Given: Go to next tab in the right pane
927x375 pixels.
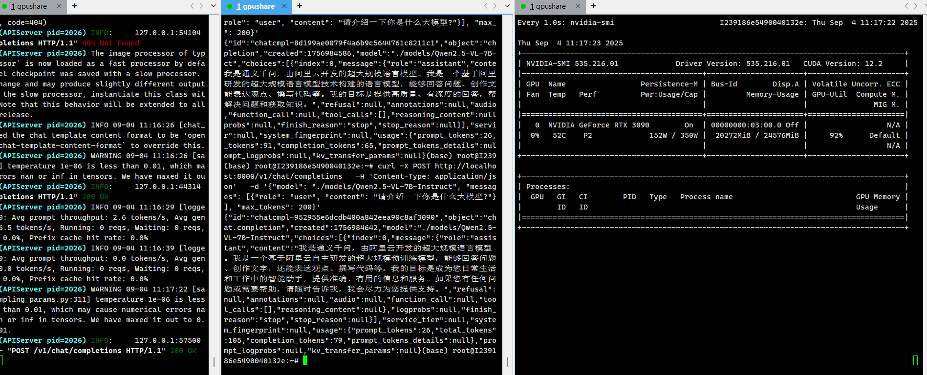Looking at the screenshot, I should click(916, 6).
